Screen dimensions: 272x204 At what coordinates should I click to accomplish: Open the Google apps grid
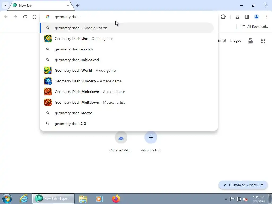coord(263,41)
